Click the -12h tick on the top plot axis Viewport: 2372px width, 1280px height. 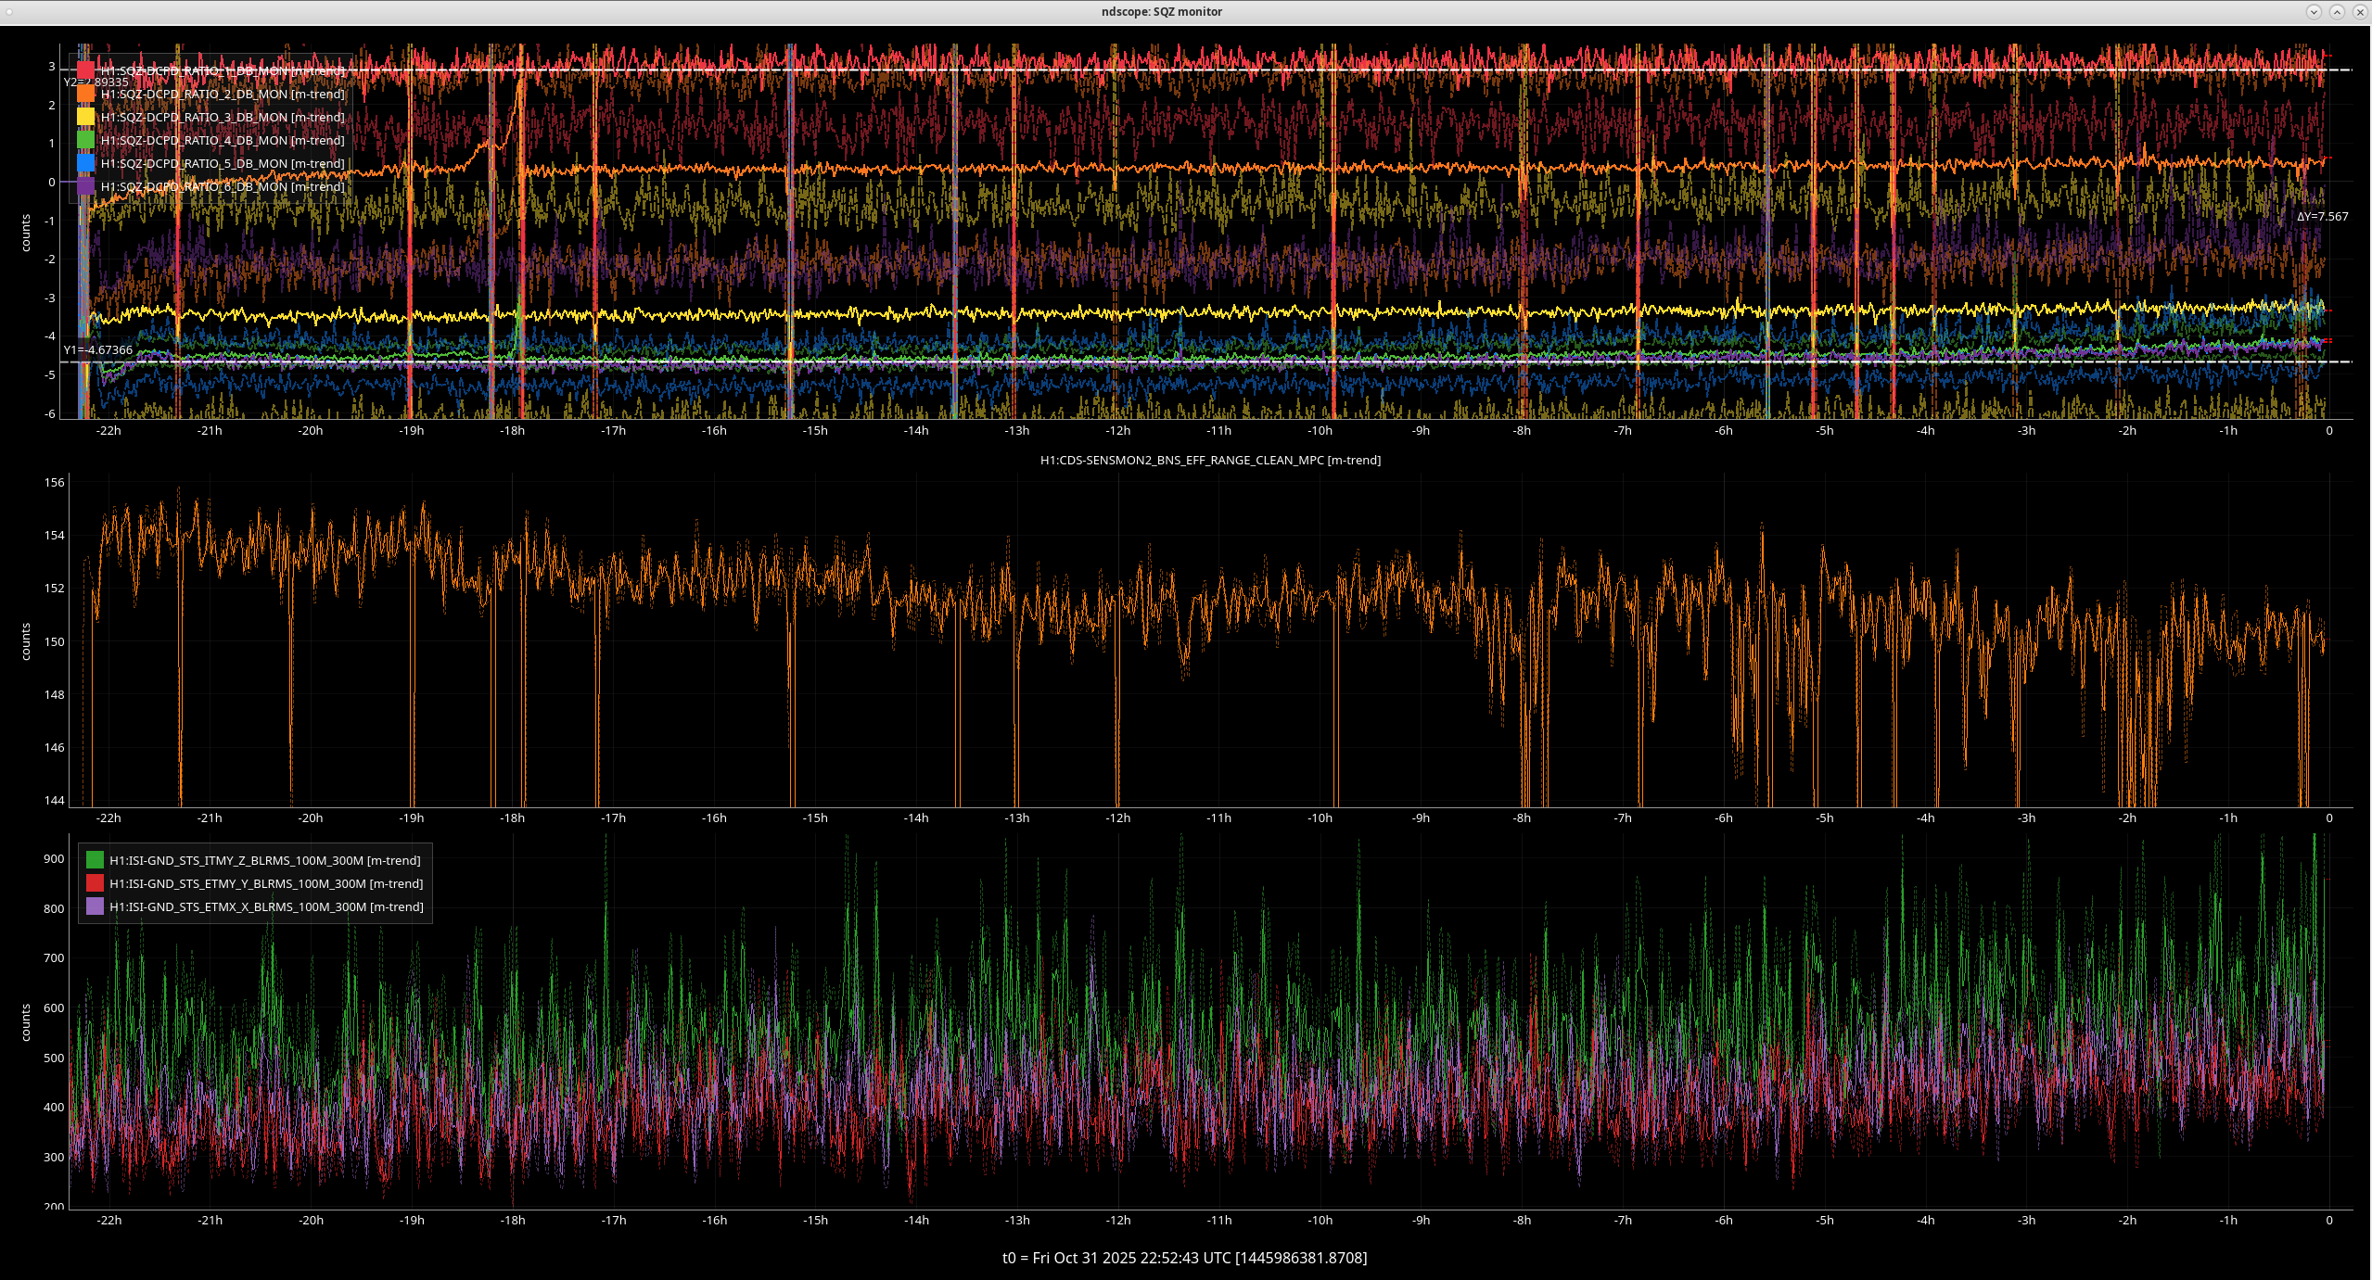pos(1117,431)
